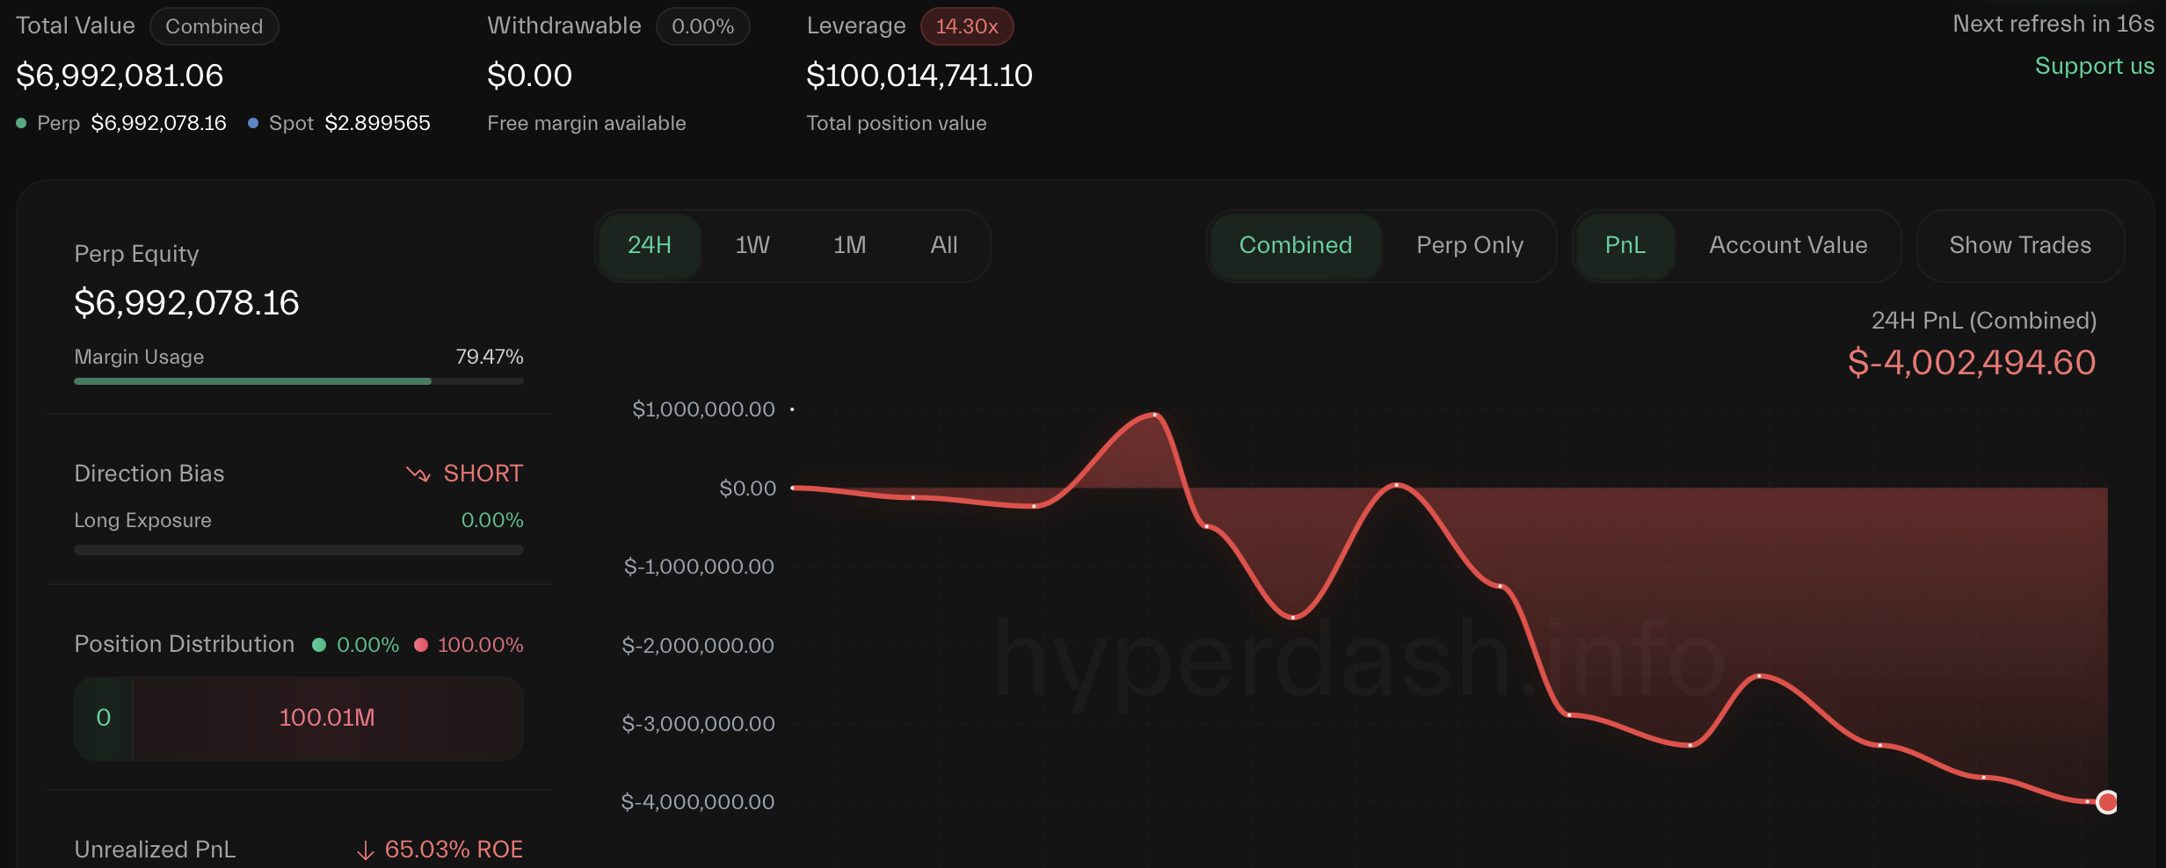Click the green long distribution dot
The height and width of the screenshot is (868, 2166).
(x=319, y=645)
